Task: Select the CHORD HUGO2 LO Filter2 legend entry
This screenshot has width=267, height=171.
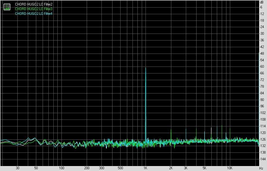Action: tap(34, 4)
